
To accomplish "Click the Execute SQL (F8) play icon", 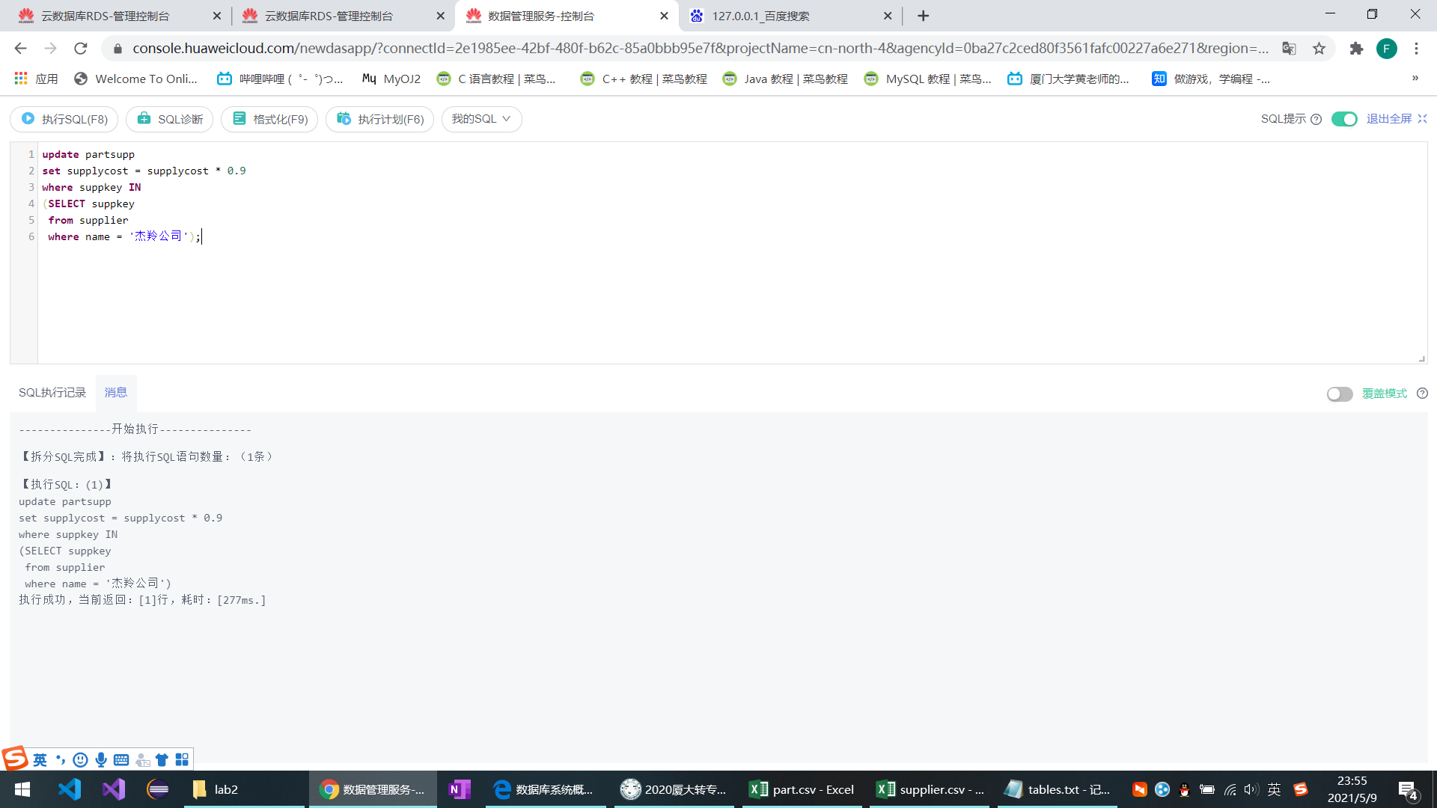I will click(x=28, y=118).
